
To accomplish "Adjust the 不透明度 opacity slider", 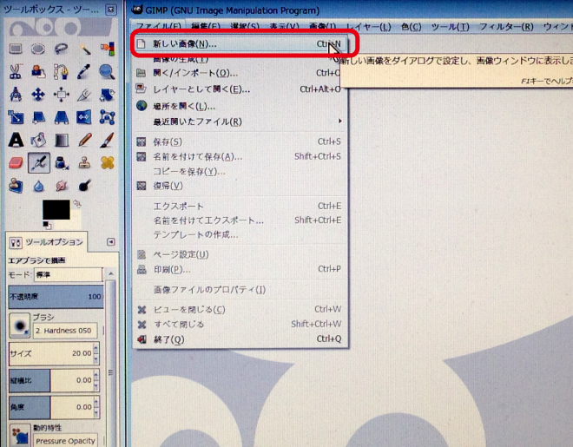I will tap(56, 296).
